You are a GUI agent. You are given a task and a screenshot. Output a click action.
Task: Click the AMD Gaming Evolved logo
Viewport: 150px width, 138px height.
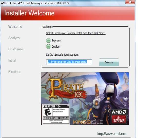(119, 117)
